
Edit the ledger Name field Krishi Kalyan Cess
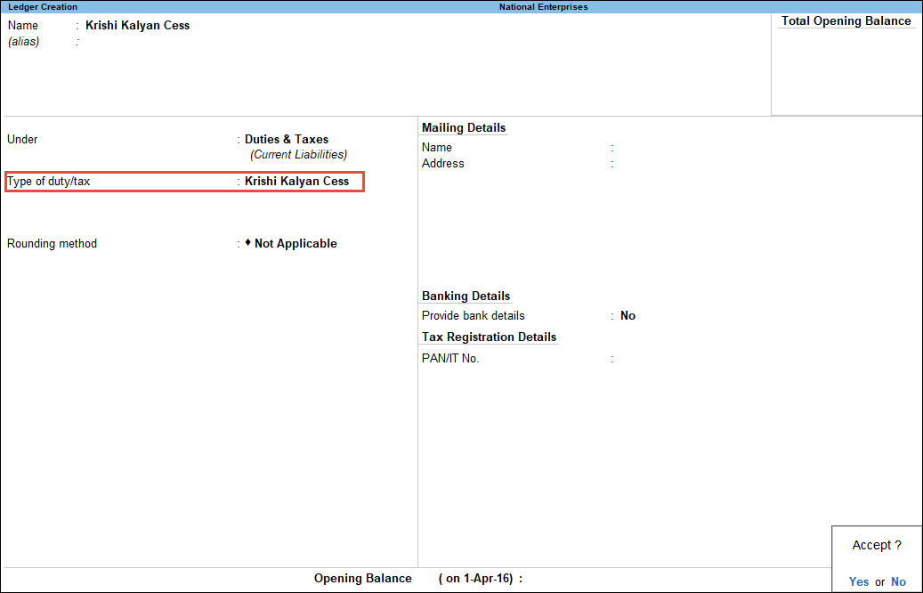coord(138,25)
